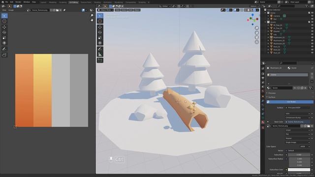315x177 pixels.
Task: Select the Rotate tool in UV editor toolbar
Action: point(4,32)
